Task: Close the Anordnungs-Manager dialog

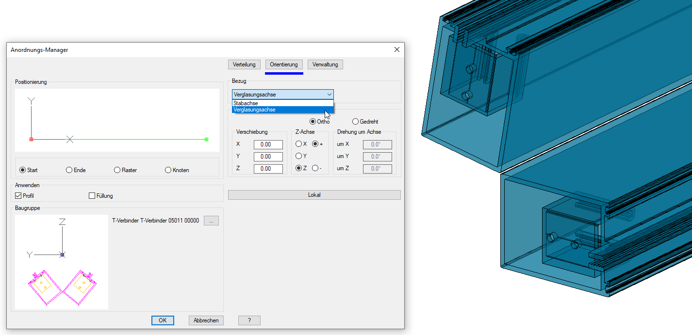Action: pos(396,49)
